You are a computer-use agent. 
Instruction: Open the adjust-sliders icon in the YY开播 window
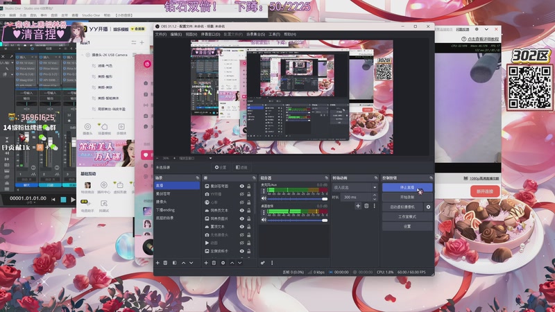pyautogui.click(x=133, y=42)
